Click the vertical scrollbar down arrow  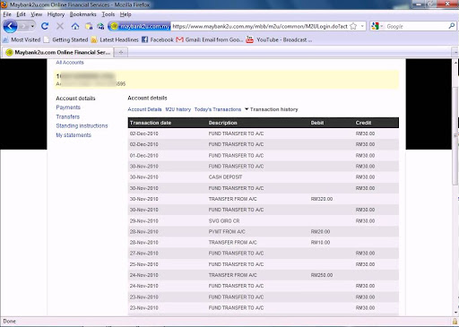coord(455,313)
